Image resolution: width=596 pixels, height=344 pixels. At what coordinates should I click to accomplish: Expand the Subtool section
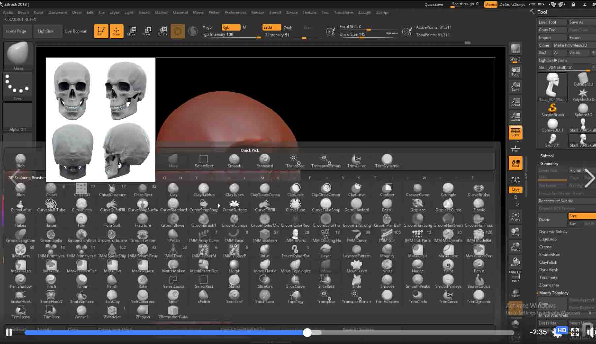[547, 156]
